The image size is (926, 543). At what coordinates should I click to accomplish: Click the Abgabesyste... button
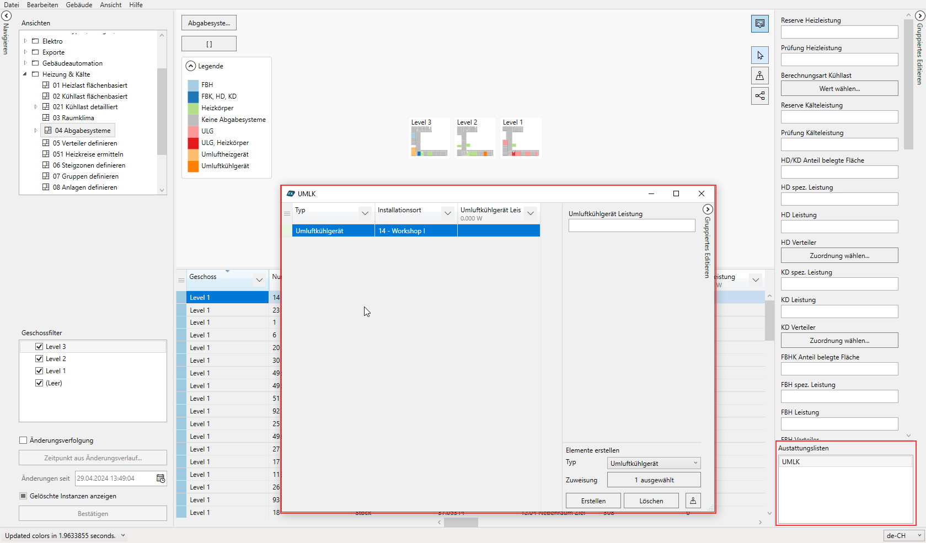click(x=209, y=23)
